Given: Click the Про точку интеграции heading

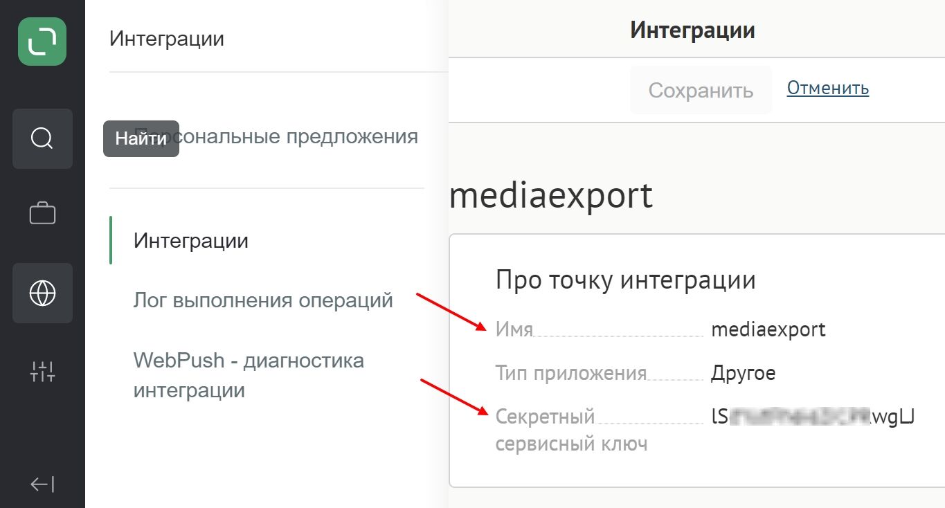Looking at the screenshot, I should click(625, 280).
